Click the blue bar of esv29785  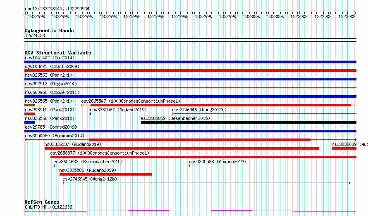pyautogui.click(x=190, y=131)
